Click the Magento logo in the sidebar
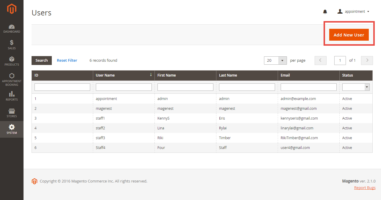Image resolution: width=381 pixels, height=200 pixels. point(12,9)
